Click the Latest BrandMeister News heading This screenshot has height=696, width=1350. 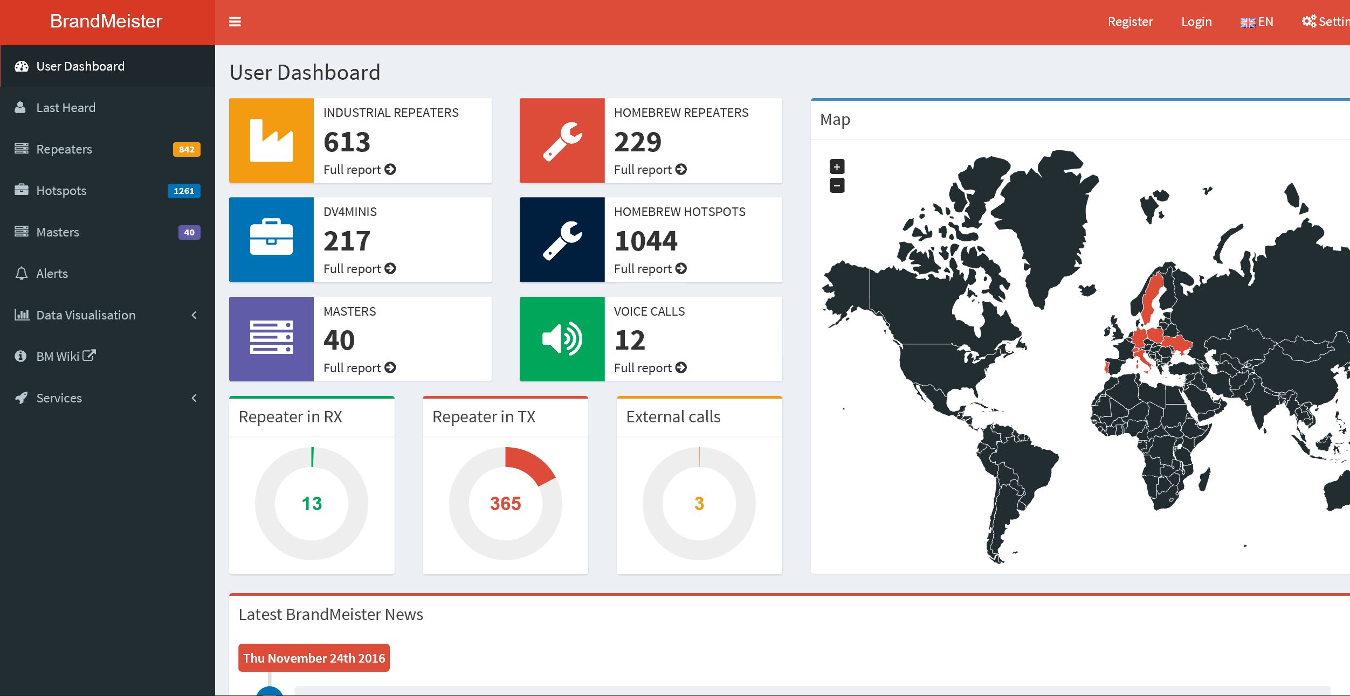click(330, 614)
